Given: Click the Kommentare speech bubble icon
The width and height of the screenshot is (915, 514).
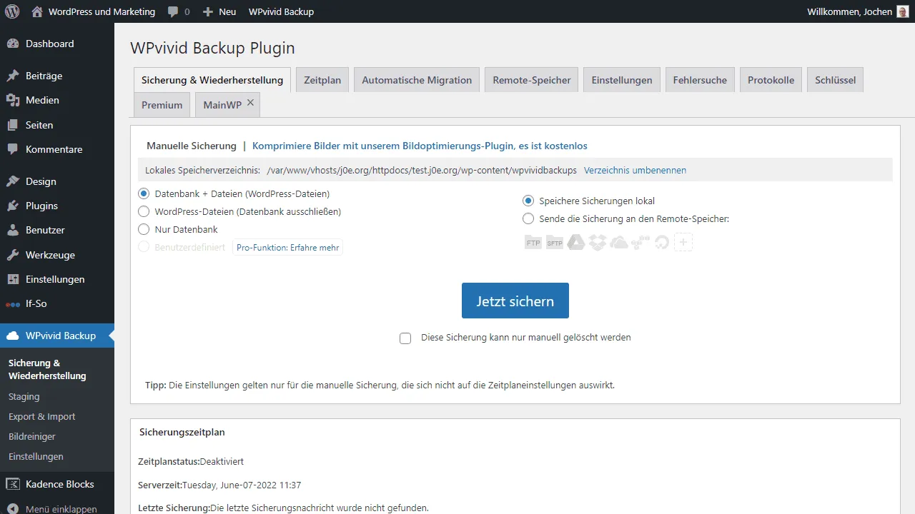Looking at the screenshot, I should pos(13,149).
